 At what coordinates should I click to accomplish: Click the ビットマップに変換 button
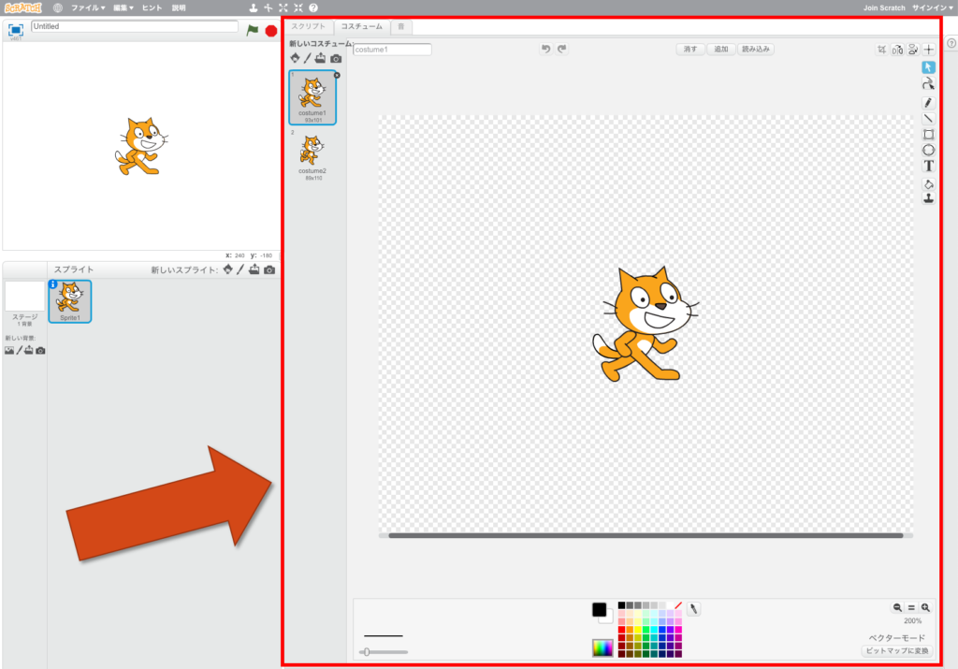[896, 650]
